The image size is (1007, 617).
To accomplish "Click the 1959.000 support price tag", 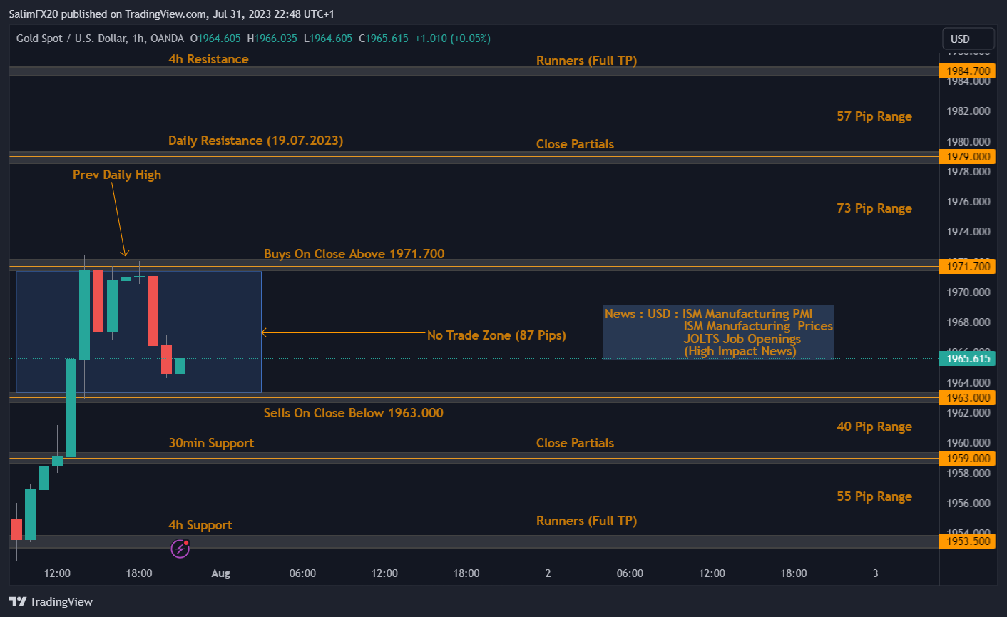I will click(x=967, y=459).
